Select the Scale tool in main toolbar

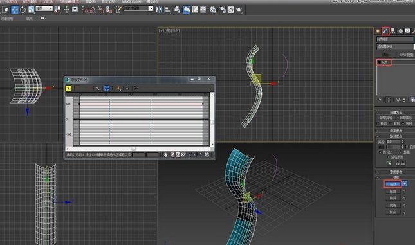click(32, 10)
